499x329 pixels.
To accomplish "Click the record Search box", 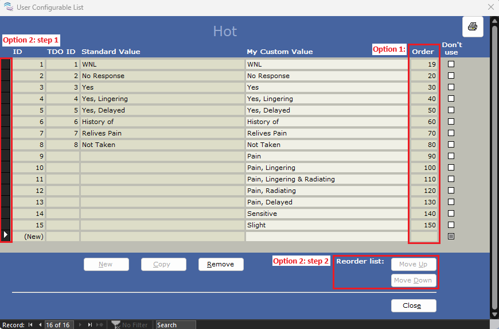I will [176, 325].
